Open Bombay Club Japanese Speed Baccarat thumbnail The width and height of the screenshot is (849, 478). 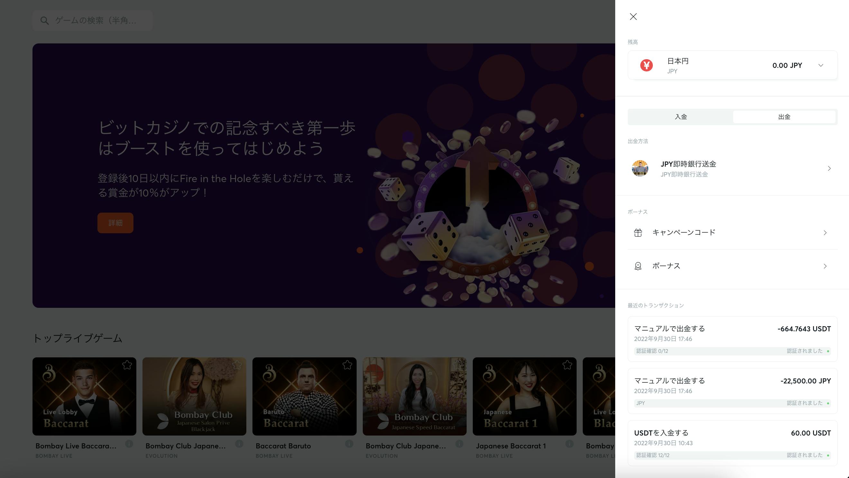coord(414,396)
